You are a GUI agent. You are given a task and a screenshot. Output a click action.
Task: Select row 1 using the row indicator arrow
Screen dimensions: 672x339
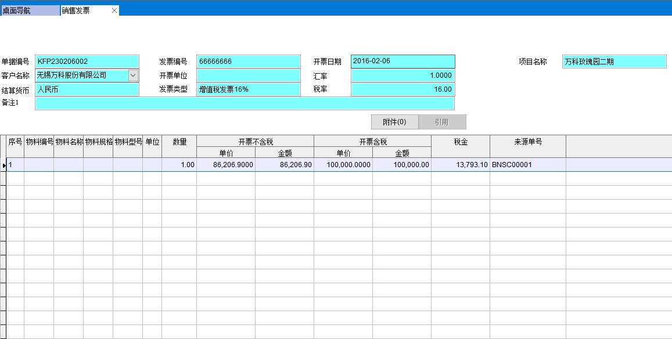coord(3,165)
